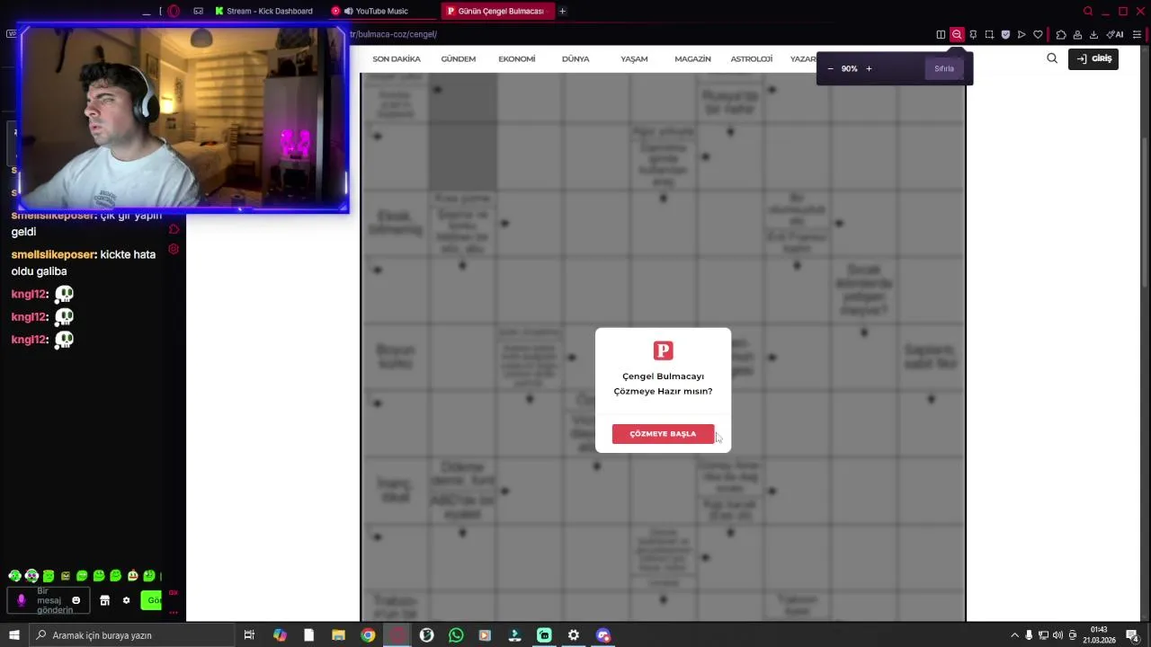Go to the EKONOMİ section
Viewport: 1151px width, 647px height.
[517, 58]
